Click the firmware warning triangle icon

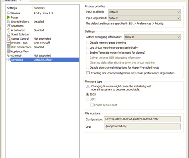(88, 87)
